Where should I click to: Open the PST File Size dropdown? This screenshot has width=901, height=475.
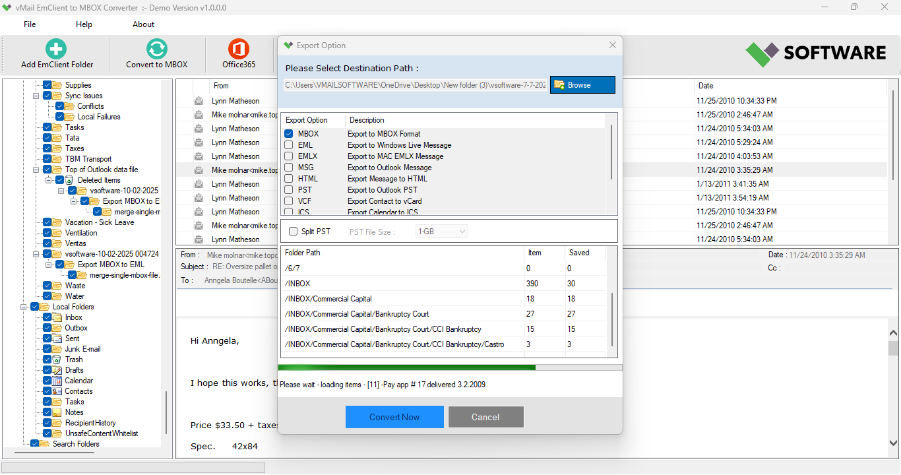(442, 232)
